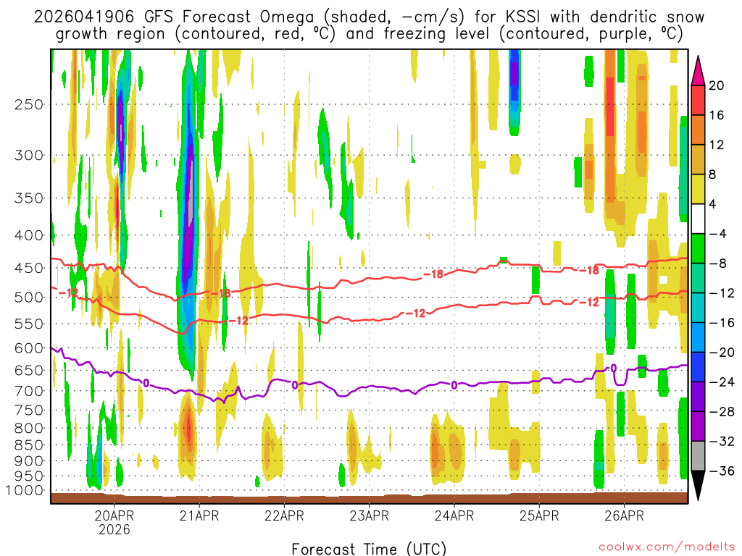This screenshot has height=556, width=742.
Task: Click the -36 value on the color scale
Action: [x=722, y=471]
